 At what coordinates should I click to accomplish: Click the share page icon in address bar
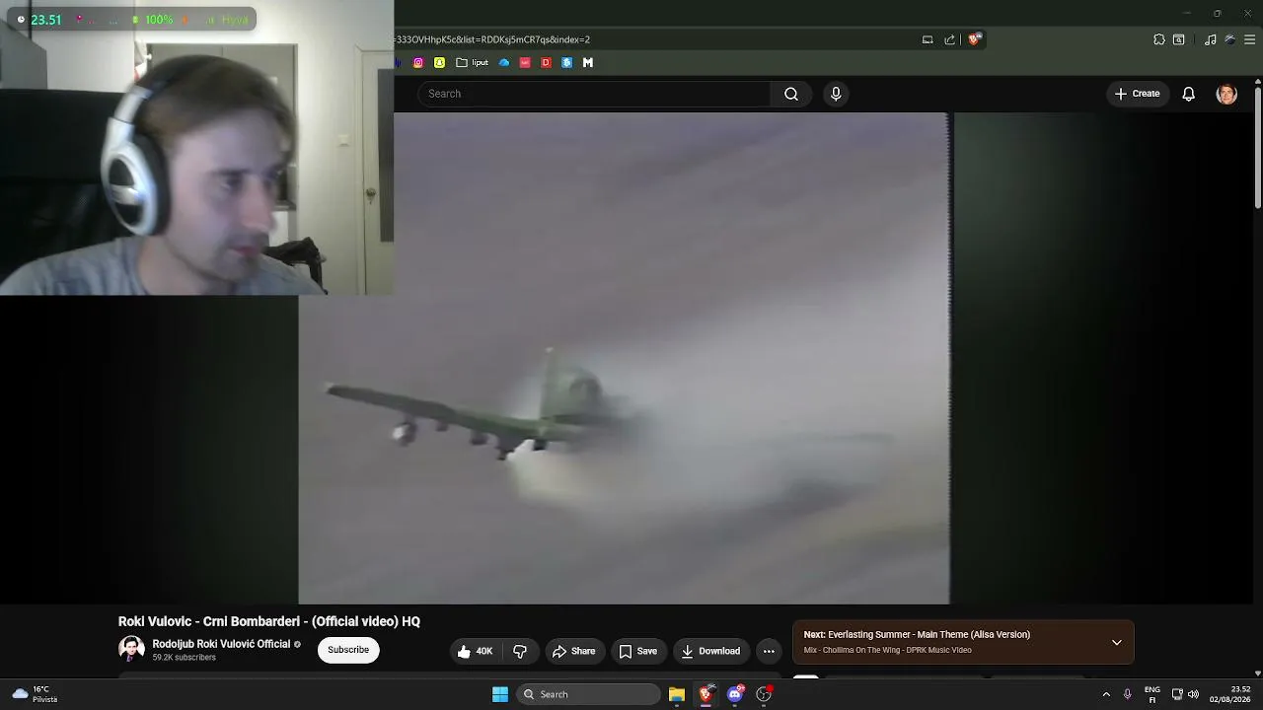click(949, 39)
